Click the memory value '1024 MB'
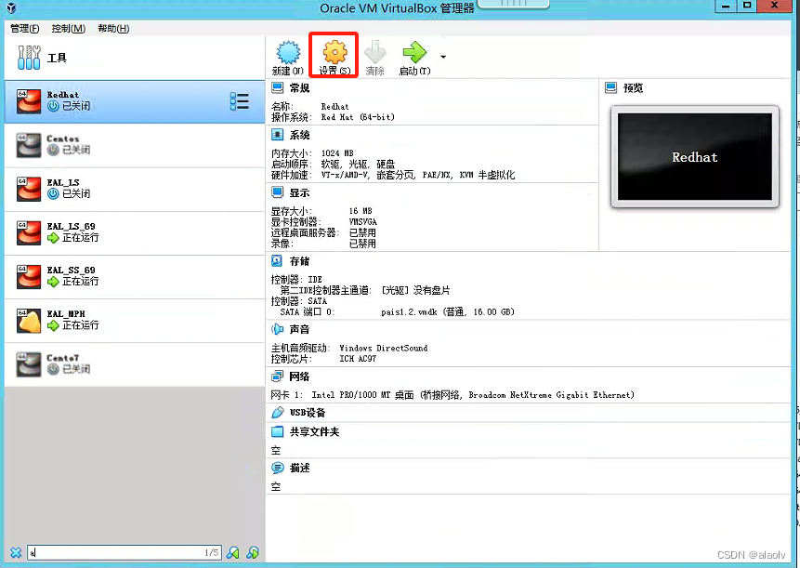 tap(337, 153)
